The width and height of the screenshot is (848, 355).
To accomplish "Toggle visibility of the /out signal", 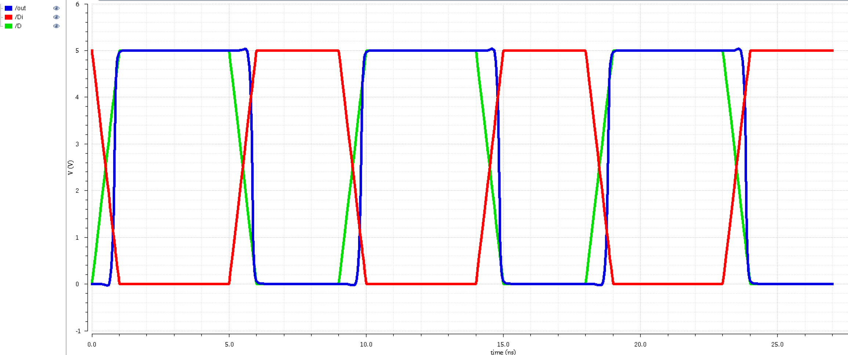I will pyautogui.click(x=56, y=7).
